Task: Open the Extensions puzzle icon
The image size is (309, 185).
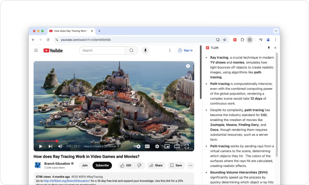Action: coord(242,40)
